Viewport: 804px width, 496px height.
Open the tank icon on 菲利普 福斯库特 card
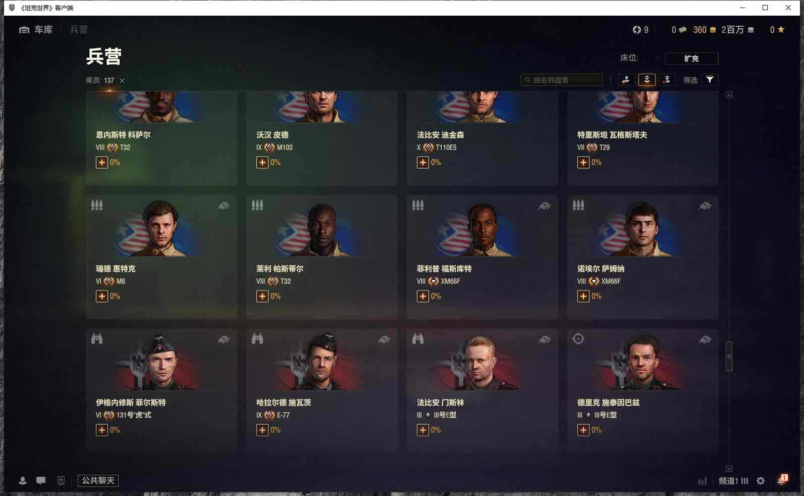click(545, 206)
